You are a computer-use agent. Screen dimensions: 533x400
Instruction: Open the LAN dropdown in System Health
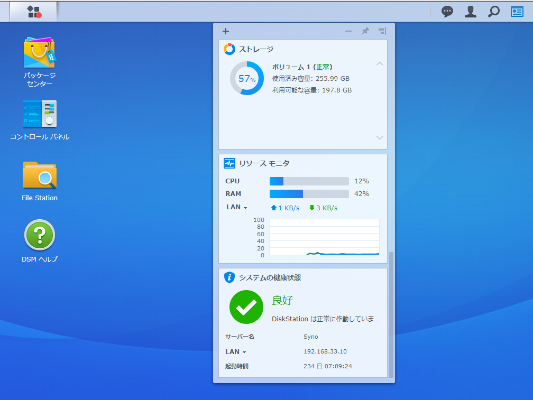point(236,352)
